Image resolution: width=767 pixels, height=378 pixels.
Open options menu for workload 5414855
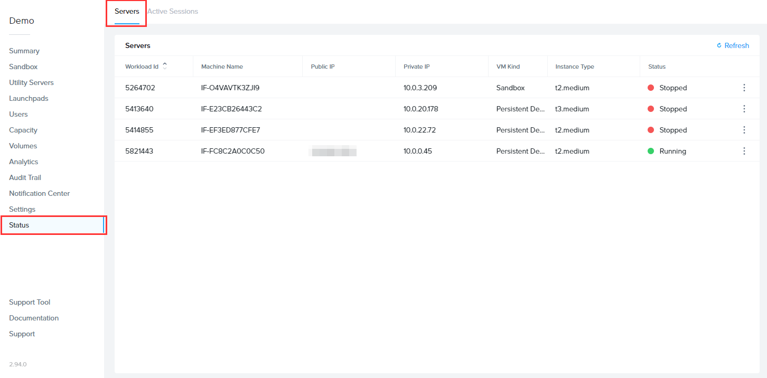744,130
